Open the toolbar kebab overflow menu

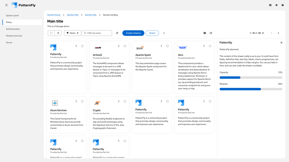pos(164,33)
